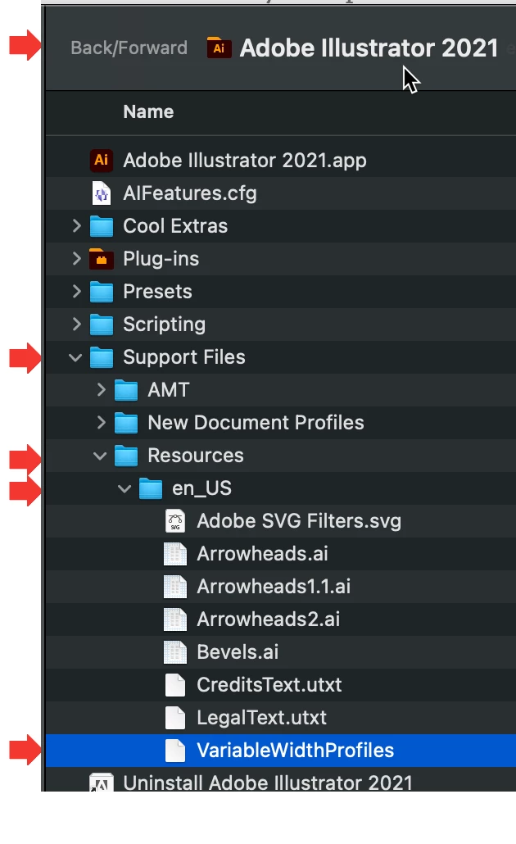Click the Arrowheads2.ai file icon

[175, 619]
